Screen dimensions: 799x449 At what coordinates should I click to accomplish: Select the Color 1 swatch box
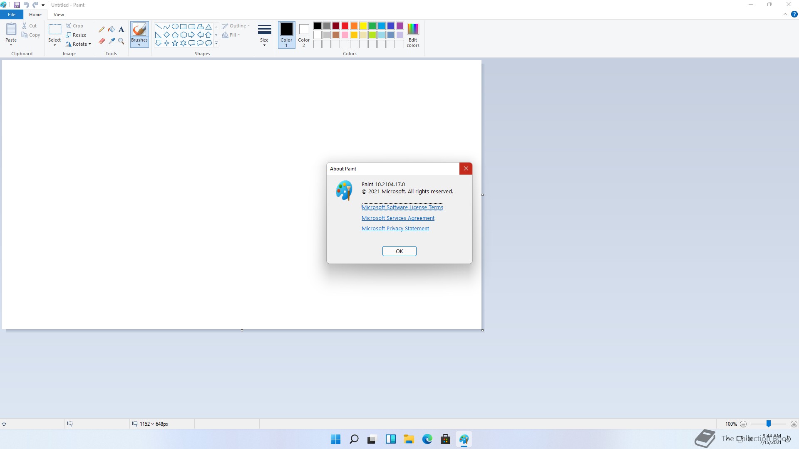coord(286,35)
